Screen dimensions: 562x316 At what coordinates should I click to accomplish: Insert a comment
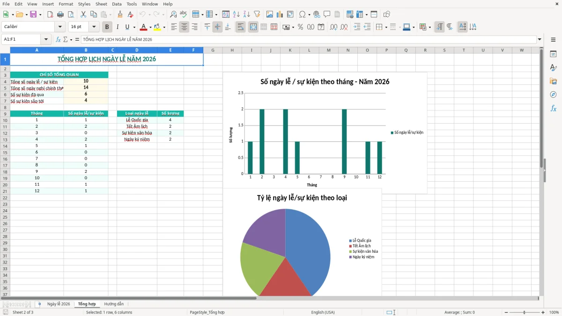327,15
